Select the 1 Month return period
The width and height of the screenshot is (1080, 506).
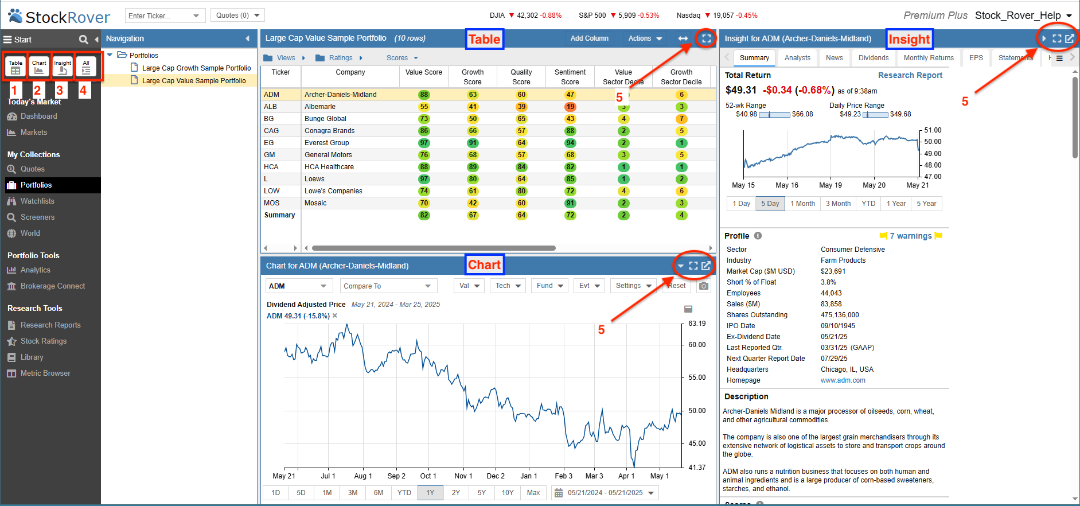click(802, 204)
